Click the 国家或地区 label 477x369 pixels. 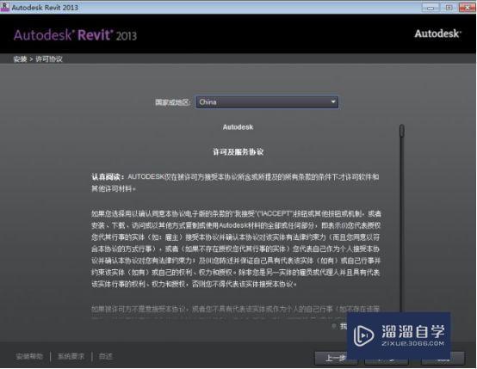point(173,102)
